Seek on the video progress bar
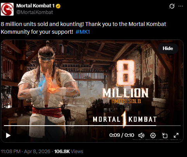The image size is (187, 157). click(92, 126)
